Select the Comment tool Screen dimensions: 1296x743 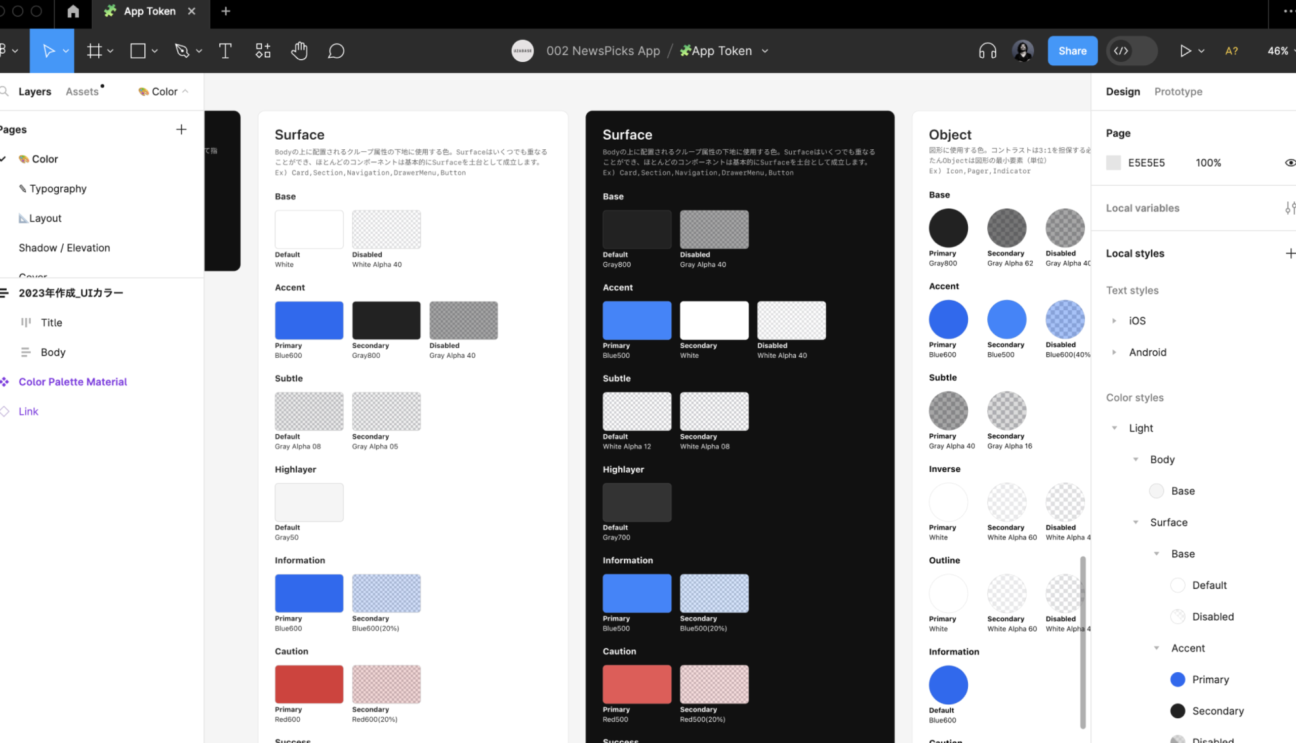coord(336,51)
